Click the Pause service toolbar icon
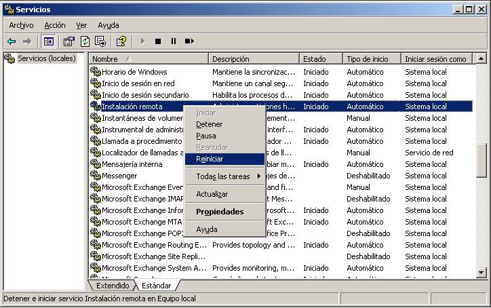 point(174,41)
